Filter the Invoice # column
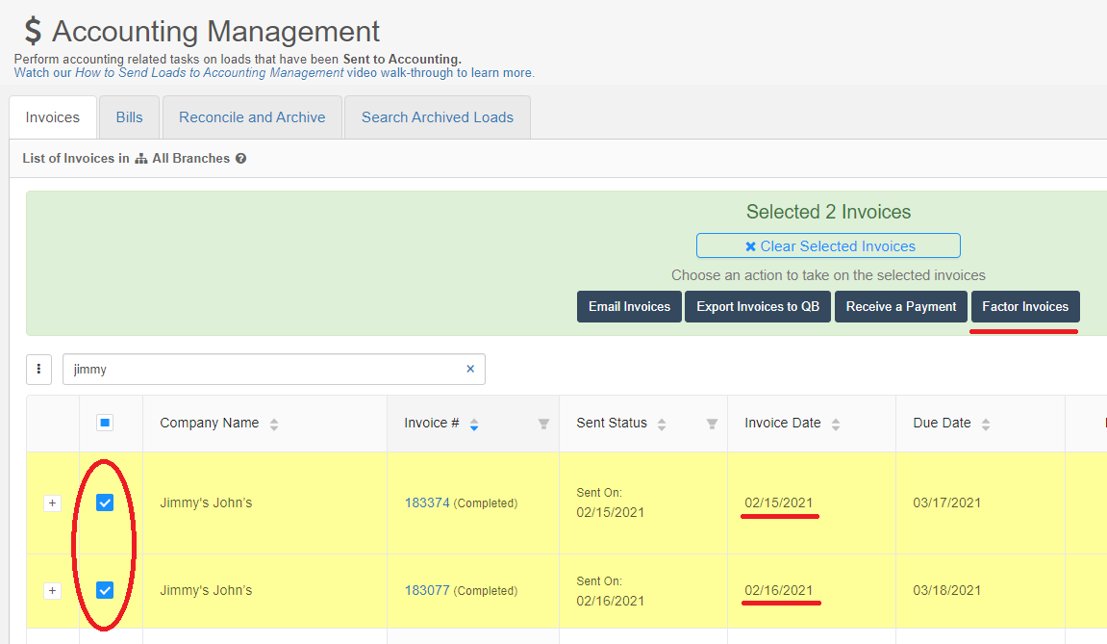 [x=543, y=424]
